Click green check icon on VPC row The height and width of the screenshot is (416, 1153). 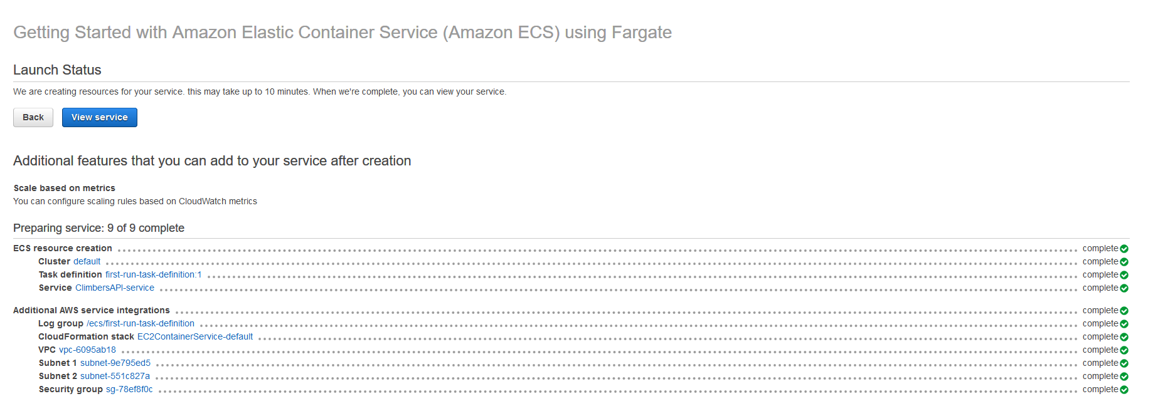(1124, 350)
